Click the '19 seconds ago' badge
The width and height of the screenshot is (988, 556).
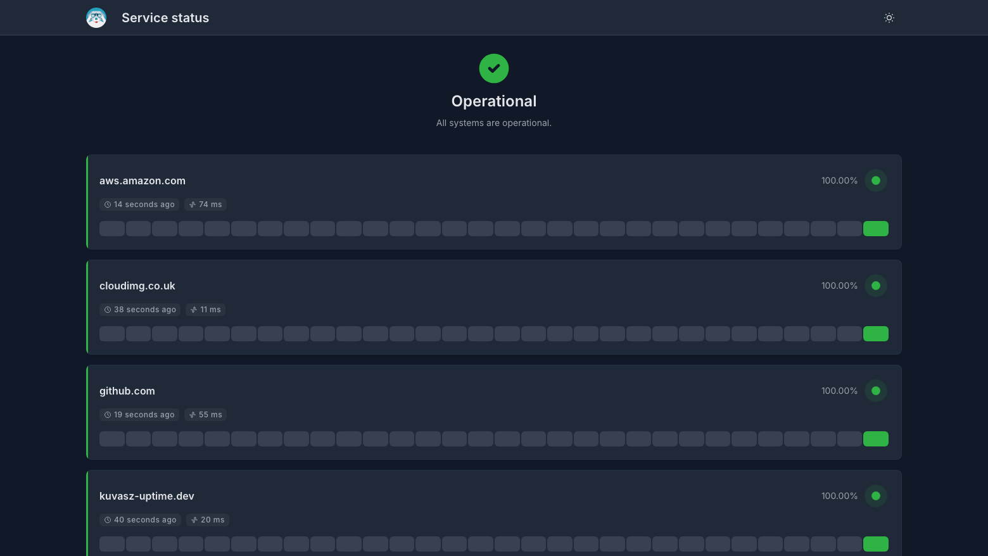click(x=139, y=415)
